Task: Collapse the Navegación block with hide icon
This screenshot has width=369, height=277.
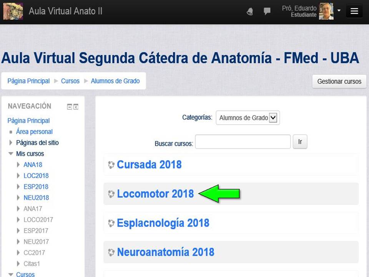Action: coord(70,107)
